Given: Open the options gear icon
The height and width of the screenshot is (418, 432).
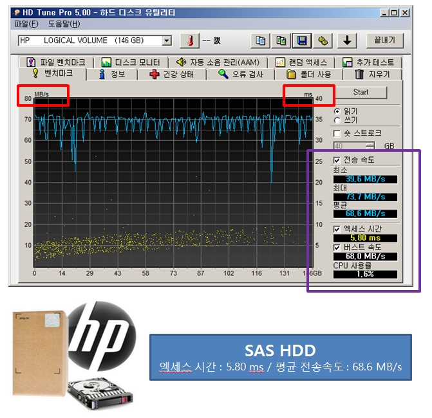Looking at the screenshot, I should (323, 41).
